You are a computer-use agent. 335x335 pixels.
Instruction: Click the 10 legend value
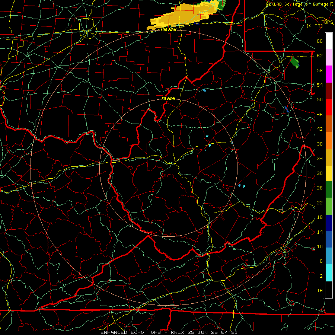click(320, 246)
